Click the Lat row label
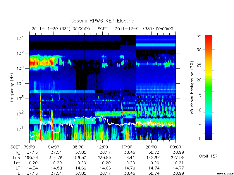 pos(17,163)
